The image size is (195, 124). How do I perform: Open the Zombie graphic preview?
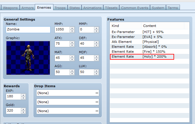[x=28, y=58]
